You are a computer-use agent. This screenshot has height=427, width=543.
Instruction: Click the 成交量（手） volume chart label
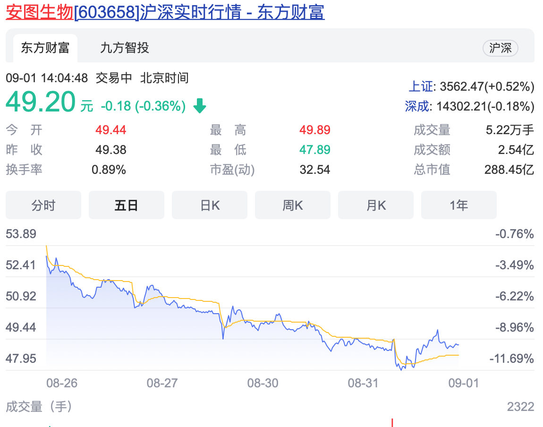tap(39, 407)
